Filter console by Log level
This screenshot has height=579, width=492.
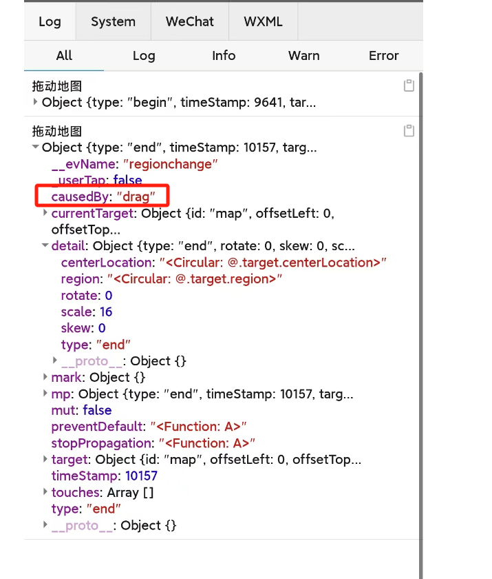click(144, 55)
